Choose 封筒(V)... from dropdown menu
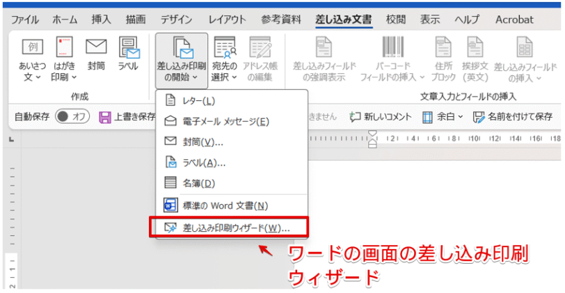Viewport: 565px width, 293px height. tap(232, 142)
